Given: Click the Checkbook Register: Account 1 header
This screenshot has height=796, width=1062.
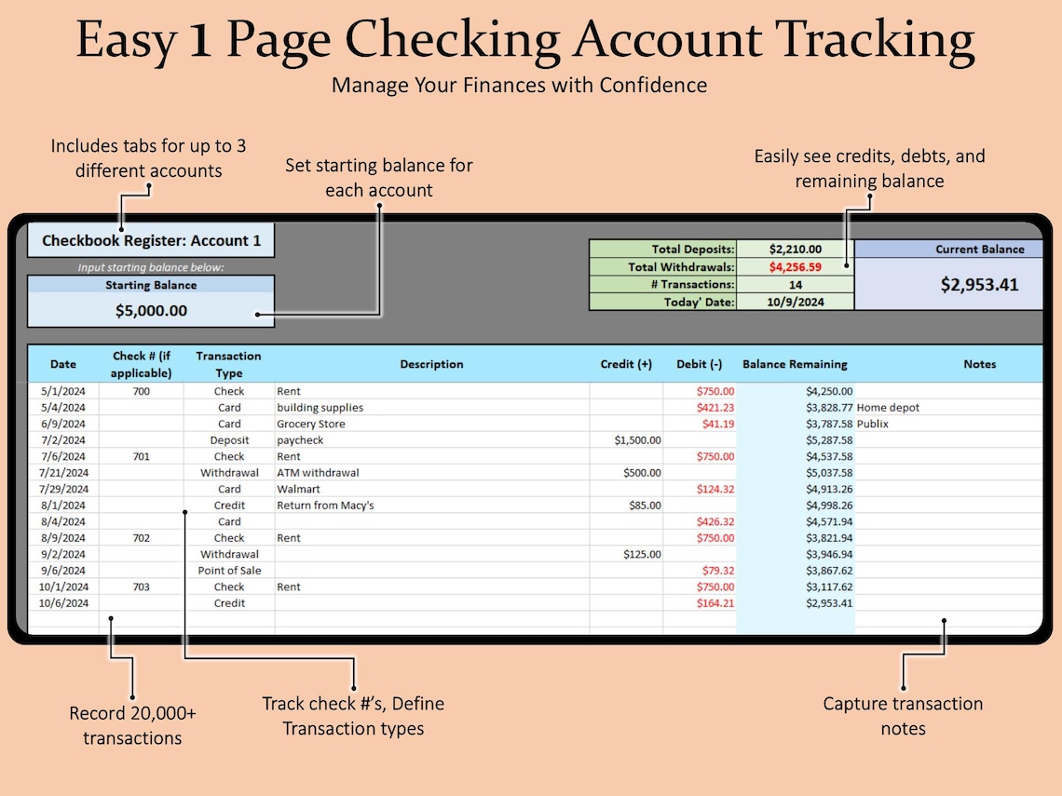Looking at the screenshot, I should coord(151,239).
